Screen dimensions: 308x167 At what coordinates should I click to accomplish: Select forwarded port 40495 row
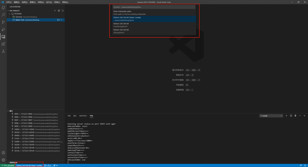coord(36,136)
